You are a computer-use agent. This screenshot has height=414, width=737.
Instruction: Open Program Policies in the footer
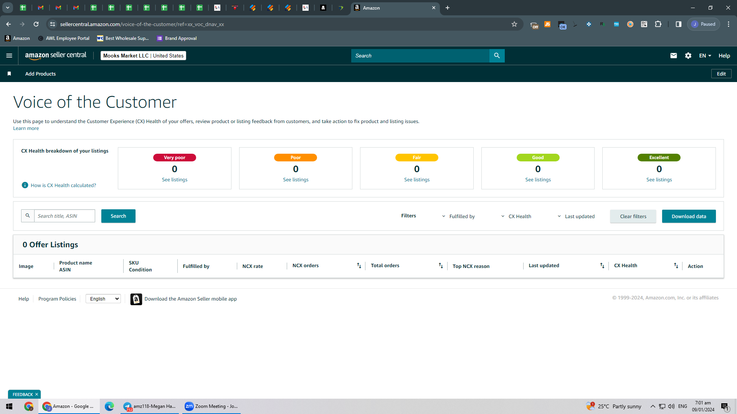57,299
